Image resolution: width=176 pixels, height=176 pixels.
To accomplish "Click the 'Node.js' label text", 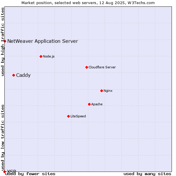I will (49, 56).
